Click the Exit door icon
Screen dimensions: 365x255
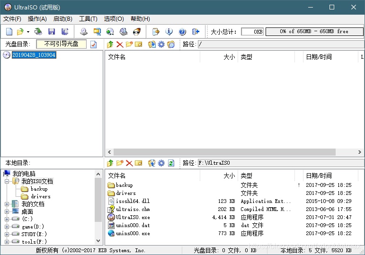[x=196, y=31]
